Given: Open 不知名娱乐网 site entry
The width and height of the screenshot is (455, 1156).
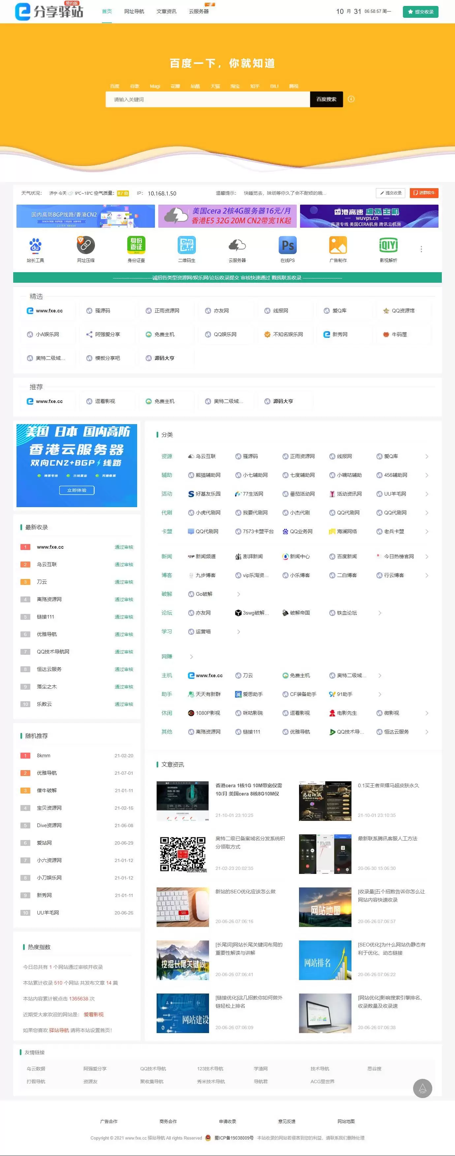Looking at the screenshot, I should click(x=284, y=334).
